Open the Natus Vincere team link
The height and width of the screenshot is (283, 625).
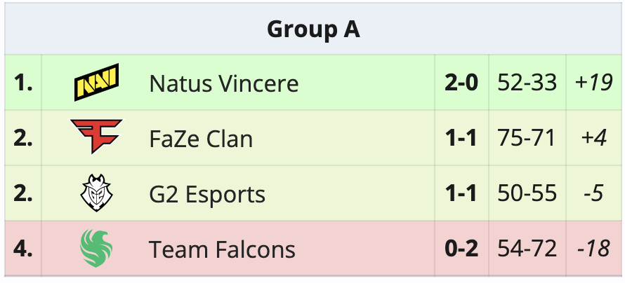tap(223, 84)
